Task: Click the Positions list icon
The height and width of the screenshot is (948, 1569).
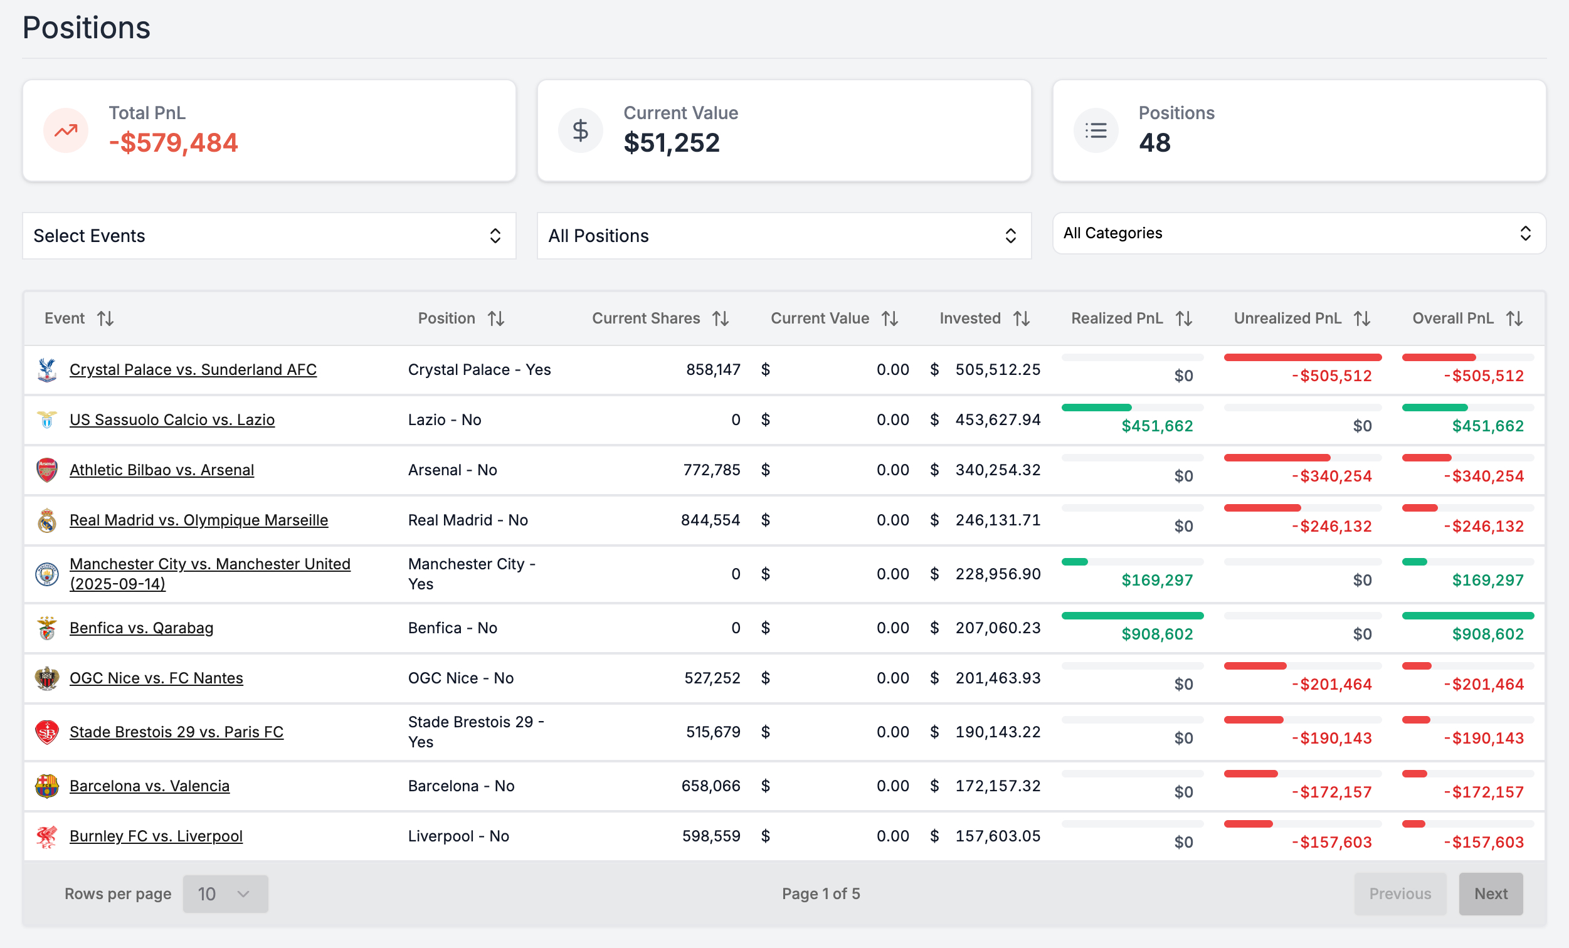Action: (1096, 130)
